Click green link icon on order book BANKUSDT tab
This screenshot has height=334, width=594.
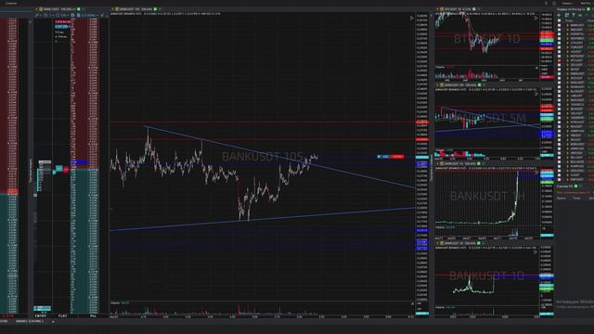(78, 9)
